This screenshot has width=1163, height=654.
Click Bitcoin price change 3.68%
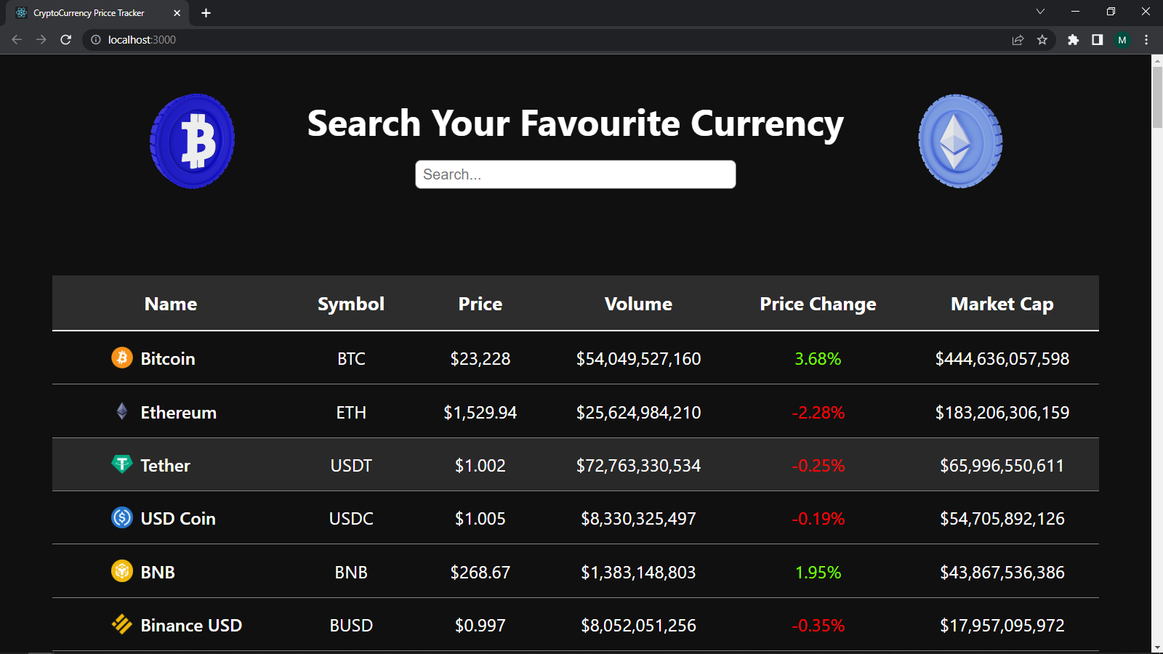(818, 359)
